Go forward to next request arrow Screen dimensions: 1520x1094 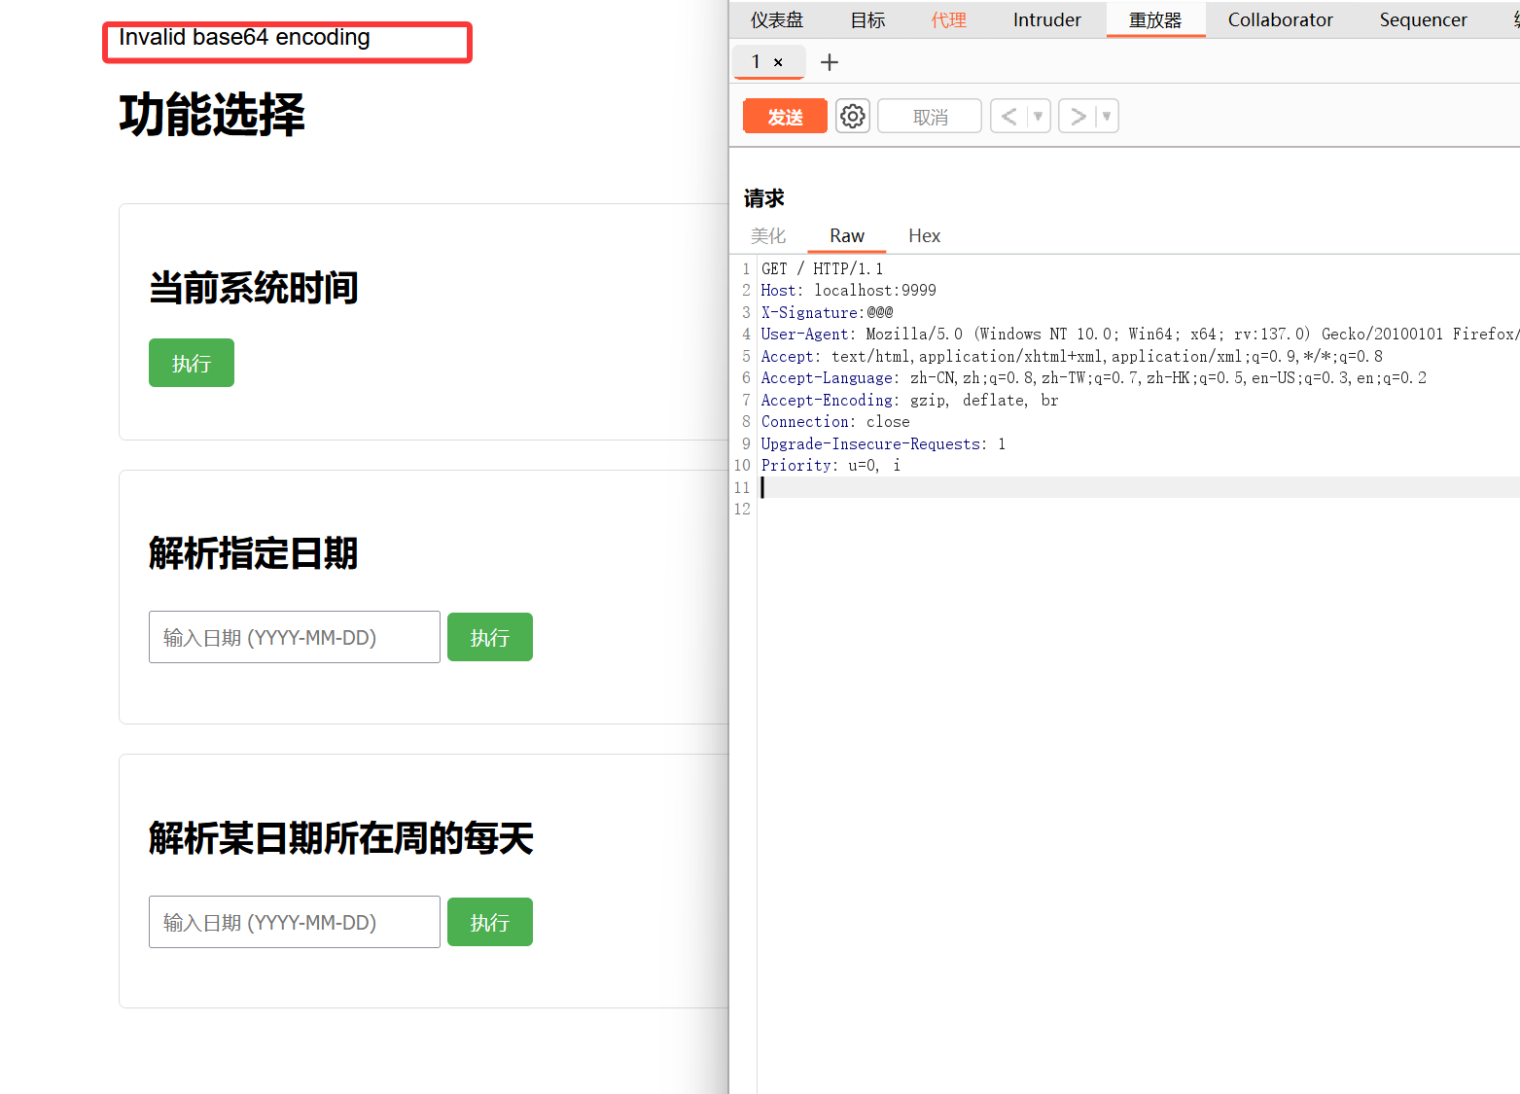point(1078,117)
